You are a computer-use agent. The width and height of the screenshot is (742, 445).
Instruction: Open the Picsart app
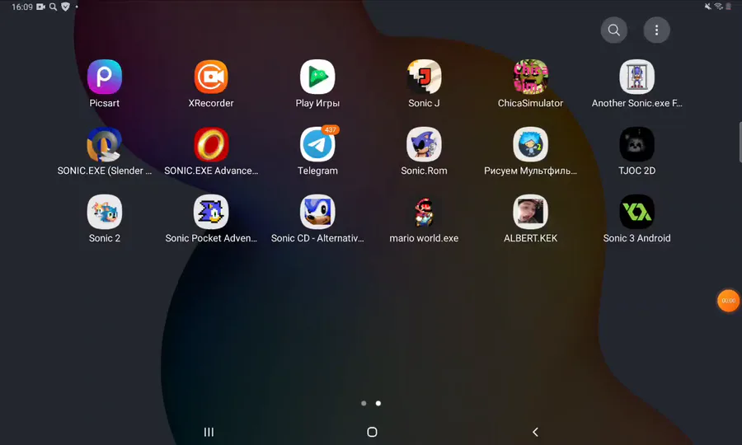tap(105, 77)
